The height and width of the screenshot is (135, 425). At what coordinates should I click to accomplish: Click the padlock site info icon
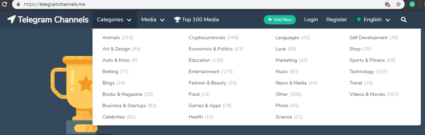18,4
